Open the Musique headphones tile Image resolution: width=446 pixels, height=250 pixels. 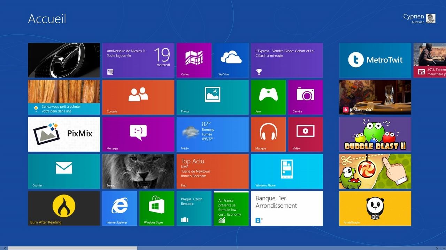click(268, 134)
